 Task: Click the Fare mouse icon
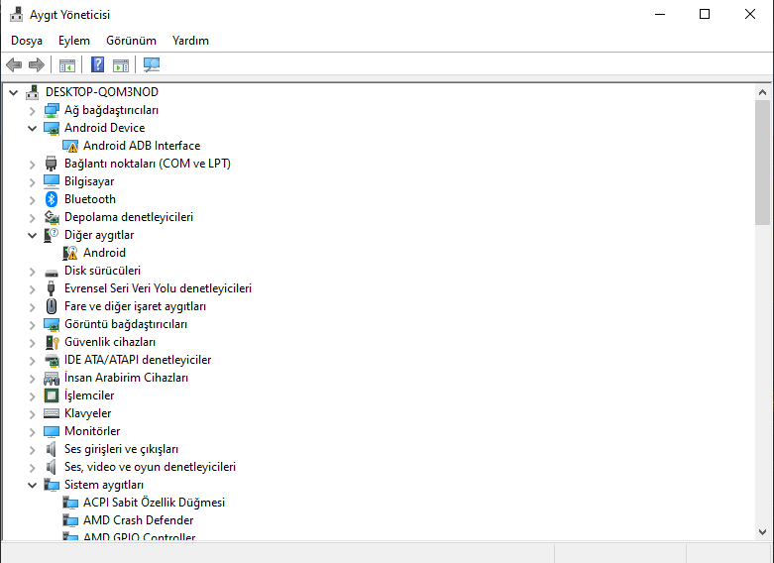[x=52, y=306]
